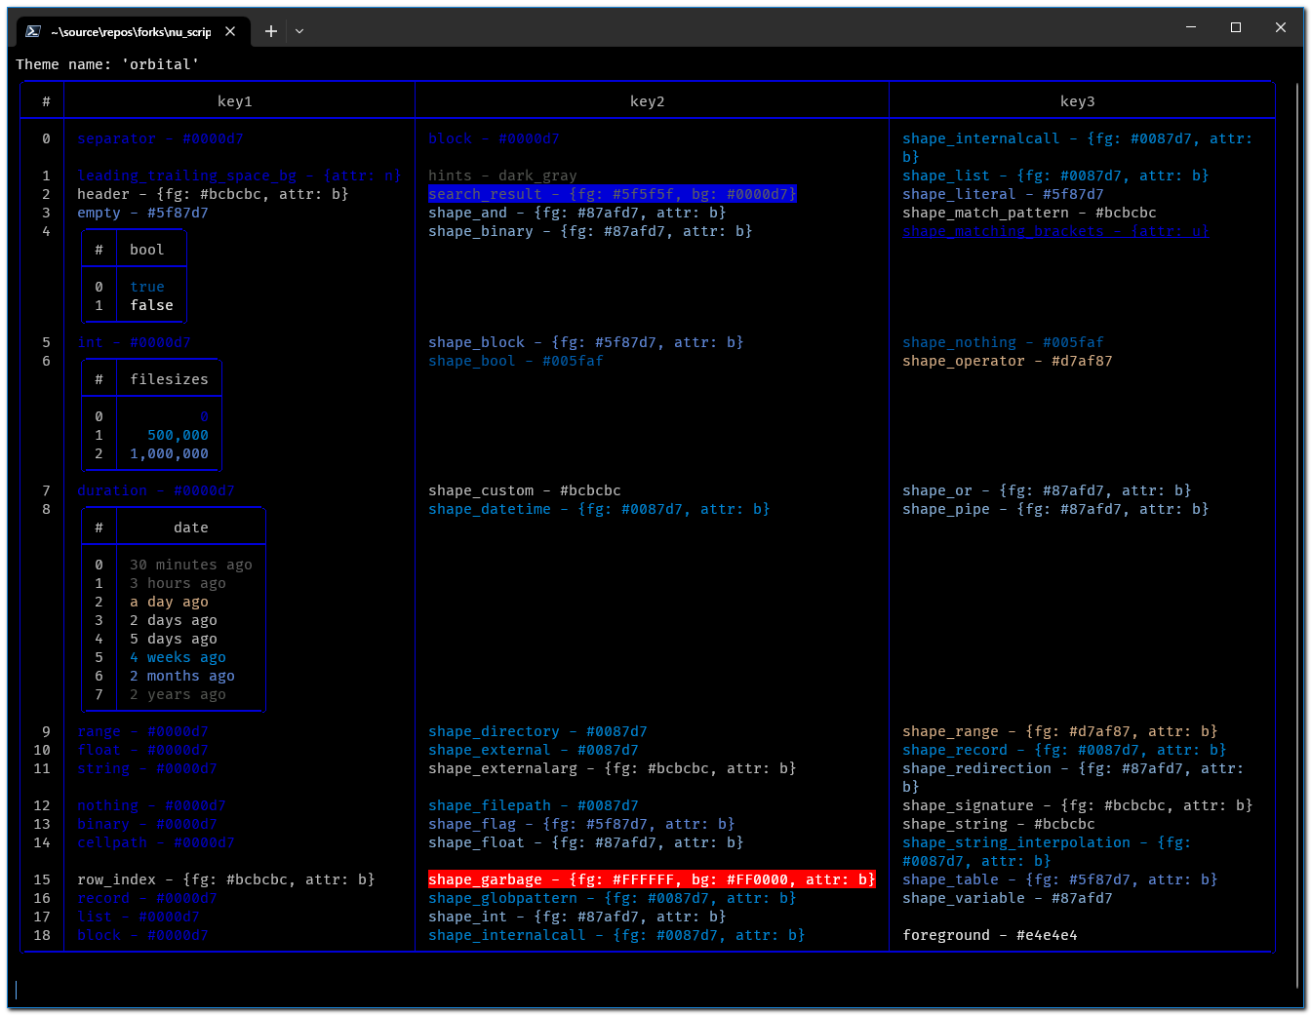Click 'true' in the bool table
This screenshot has width=1311, height=1015.
pos(147,287)
